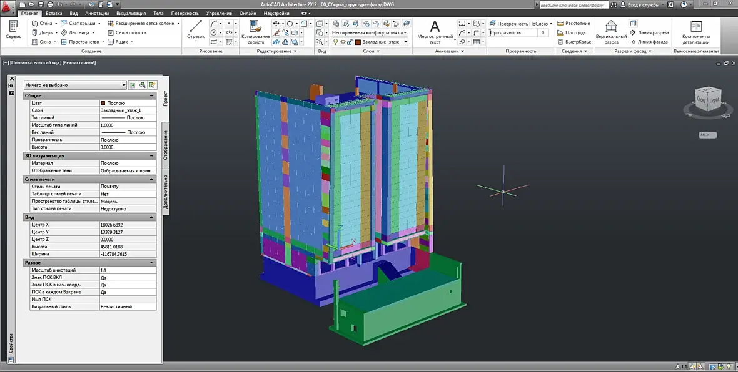
Task: Click the Вход в службы sign-in button
Action: [644, 4]
